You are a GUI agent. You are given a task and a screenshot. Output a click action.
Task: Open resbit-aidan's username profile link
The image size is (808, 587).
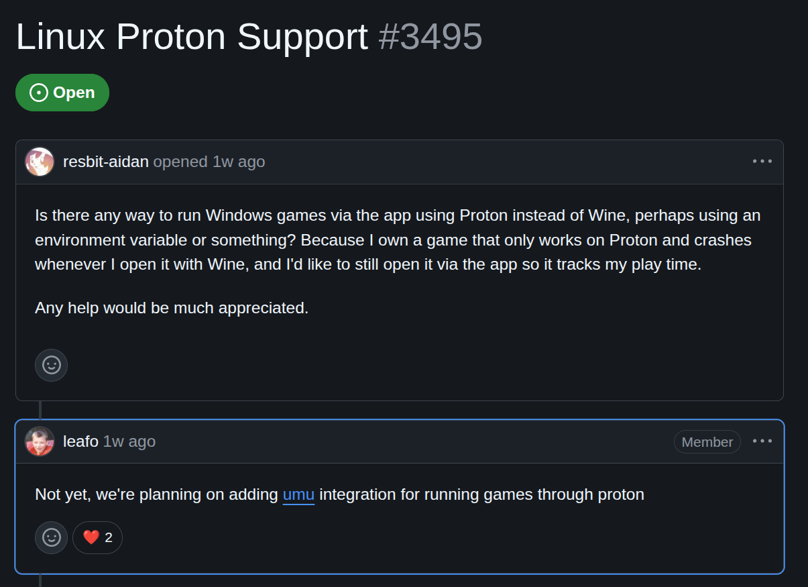(x=106, y=162)
